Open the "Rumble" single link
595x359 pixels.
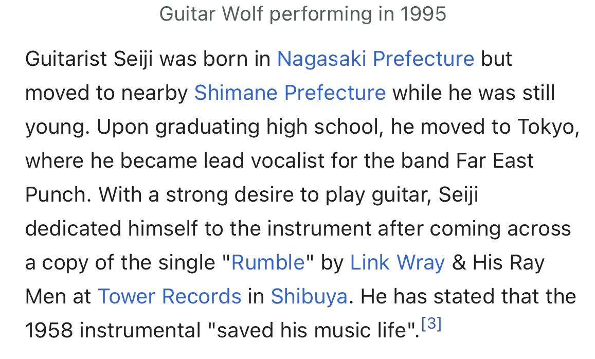pos(268,262)
